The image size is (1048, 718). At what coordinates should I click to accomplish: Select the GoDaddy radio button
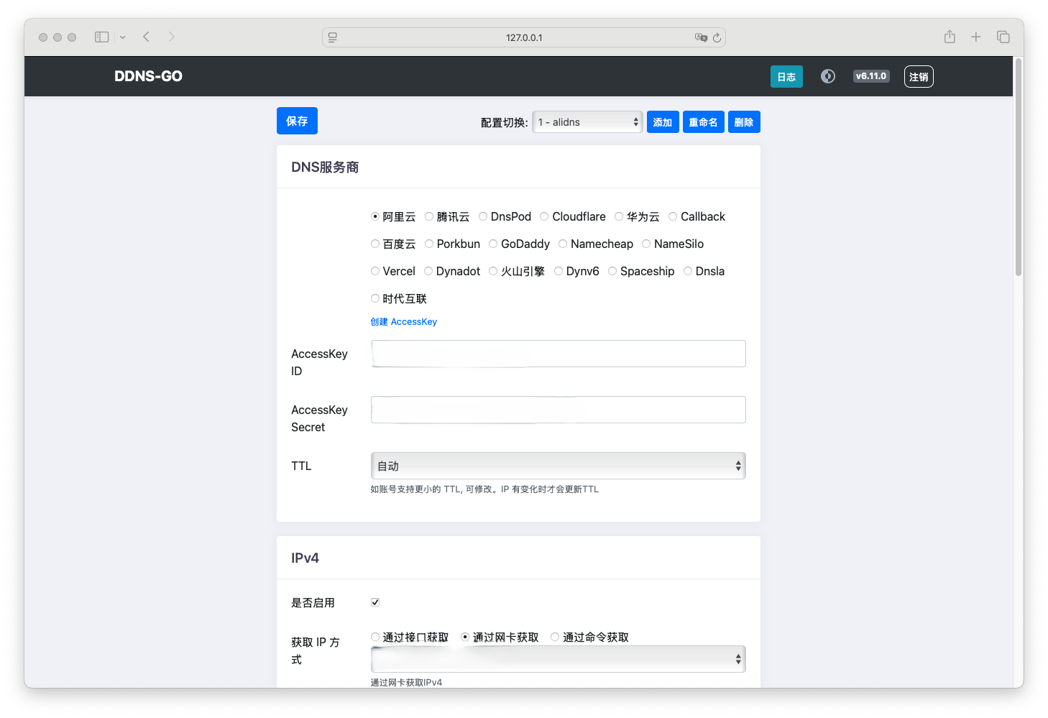(493, 244)
